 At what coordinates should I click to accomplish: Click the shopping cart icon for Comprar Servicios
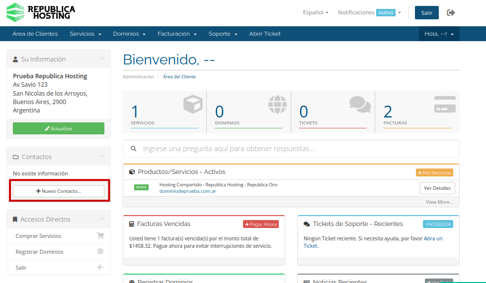100,236
